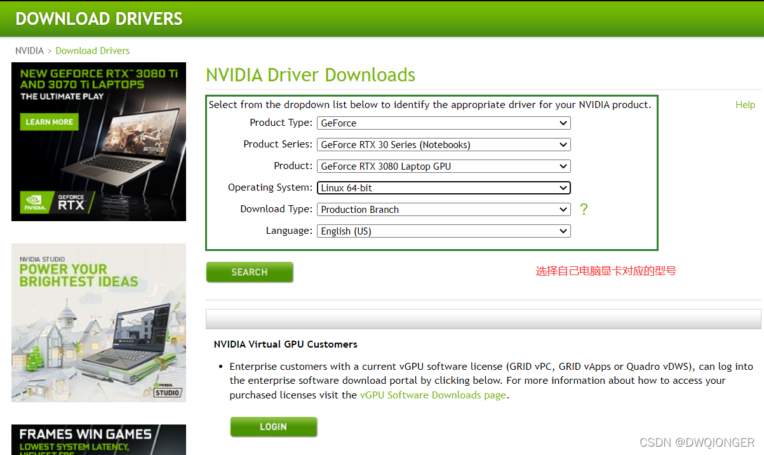764x455 pixels.
Task: Click the question mark beside Download Type
Action: pyautogui.click(x=584, y=209)
